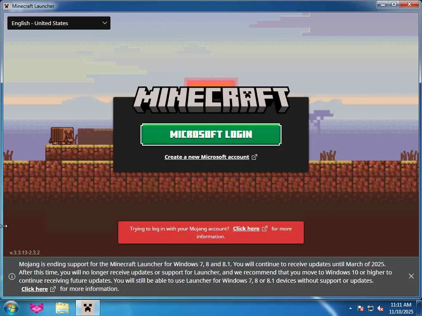Image resolution: width=422 pixels, height=316 pixels.
Task: Open network status tray icon
Action: pos(370,308)
